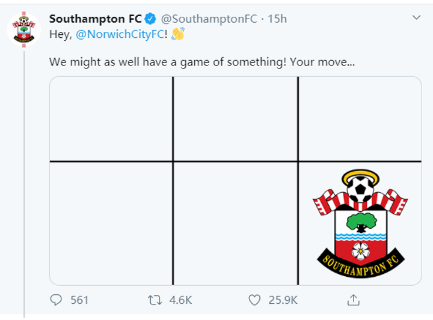Viewport: 433px width, 320px height.
Task: Click the 25.9K likes count
Action: click(x=283, y=300)
